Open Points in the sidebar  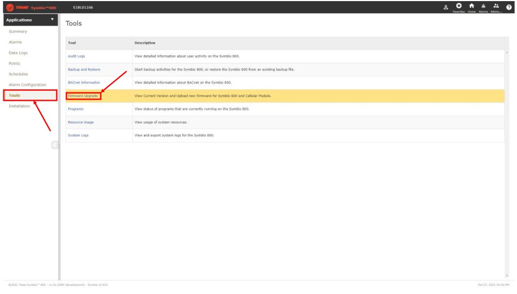pyautogui.click(x=14, y=64)
